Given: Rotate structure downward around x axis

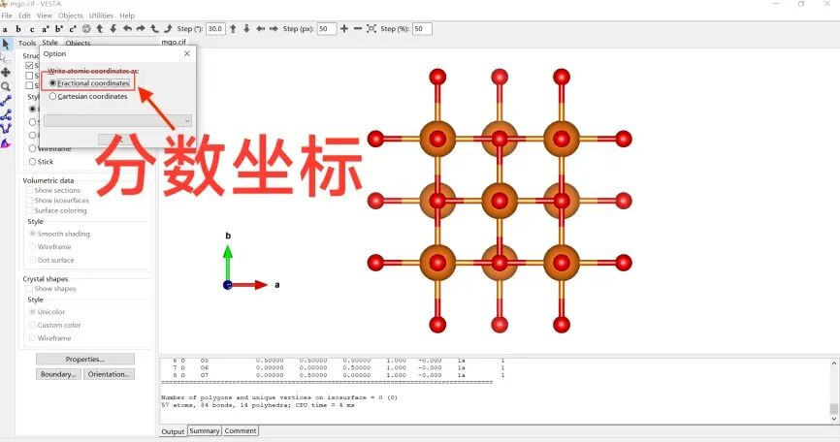Looking at the screenshot, I should pos(113,29).
